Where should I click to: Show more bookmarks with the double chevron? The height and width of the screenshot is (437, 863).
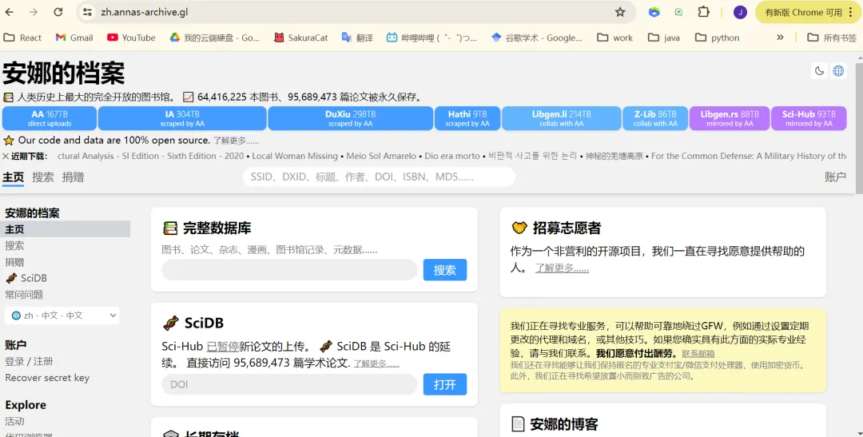(x=780, y=38)
